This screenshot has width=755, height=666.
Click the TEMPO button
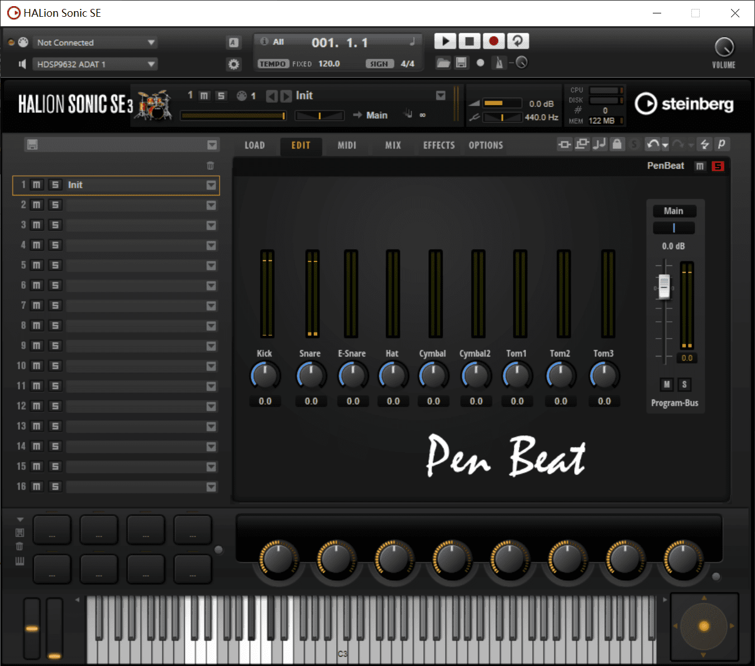[273, 64]
